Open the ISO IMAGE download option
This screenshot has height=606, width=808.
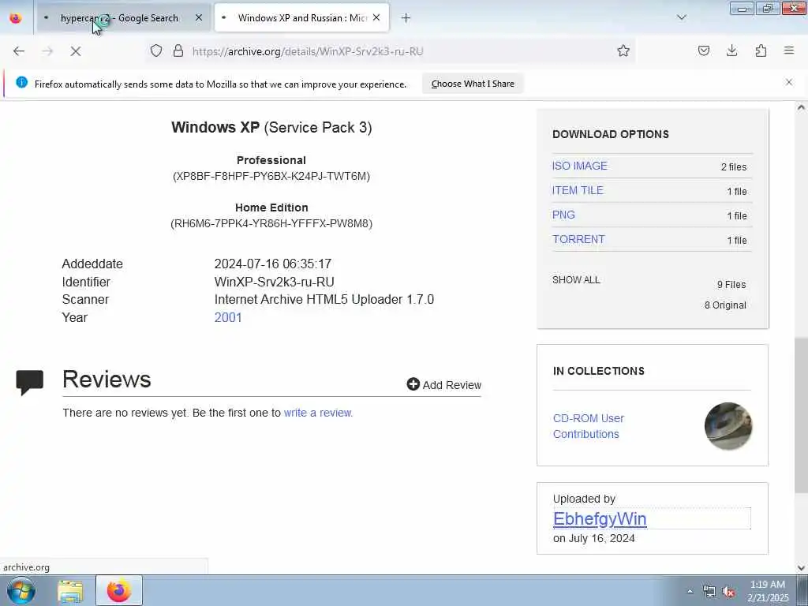580,166
